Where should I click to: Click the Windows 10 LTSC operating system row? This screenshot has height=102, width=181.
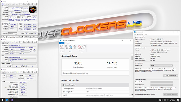(x=95, y=89)
